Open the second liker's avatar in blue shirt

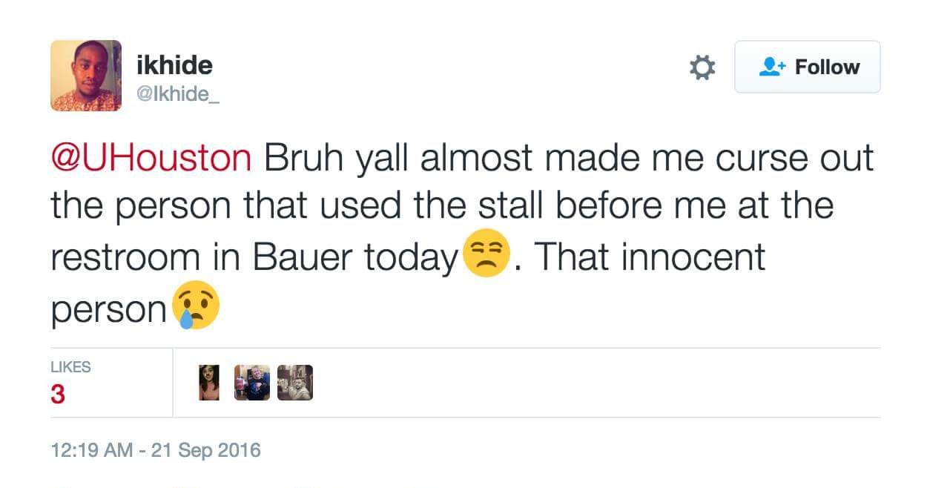[x=252, y=383]
